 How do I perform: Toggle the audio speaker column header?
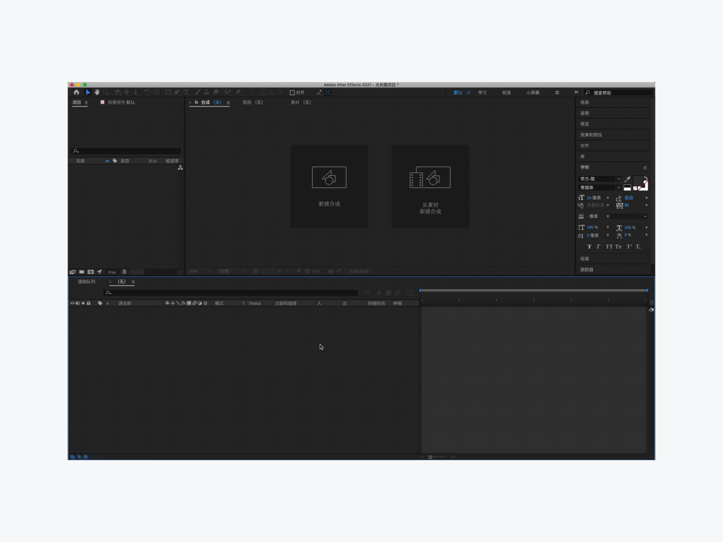pyautogui.click(x=78, y=304)
